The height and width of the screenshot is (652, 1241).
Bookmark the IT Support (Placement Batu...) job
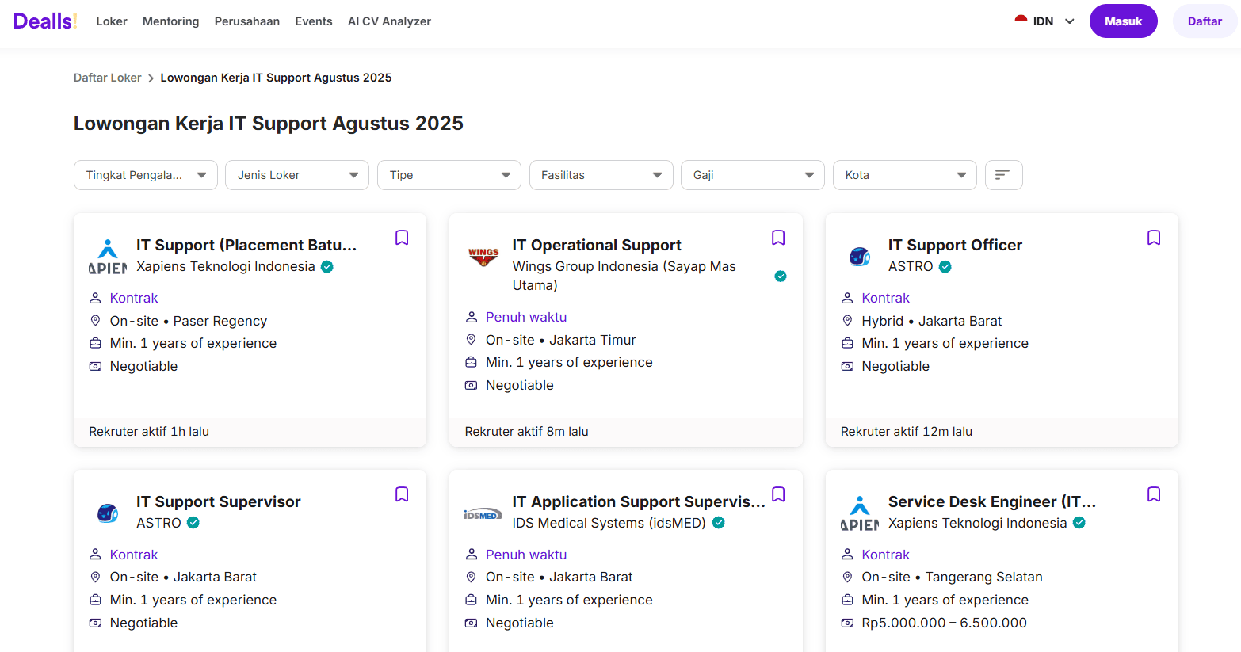click(x=402, y=238)
